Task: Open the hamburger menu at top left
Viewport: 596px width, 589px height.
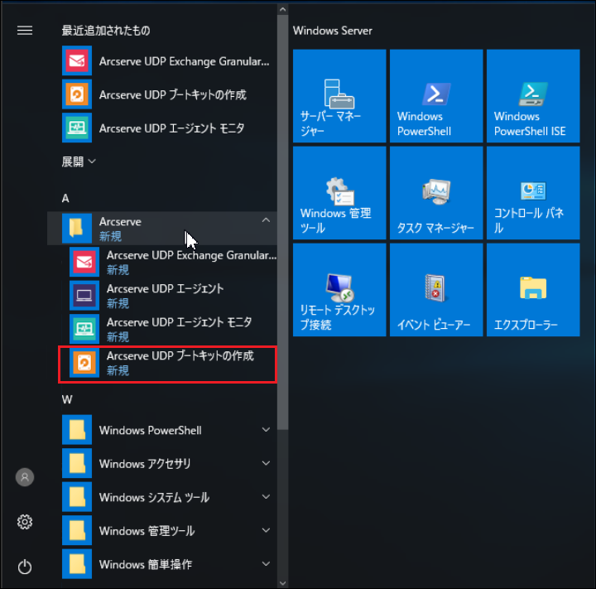Action: point(25,30)
